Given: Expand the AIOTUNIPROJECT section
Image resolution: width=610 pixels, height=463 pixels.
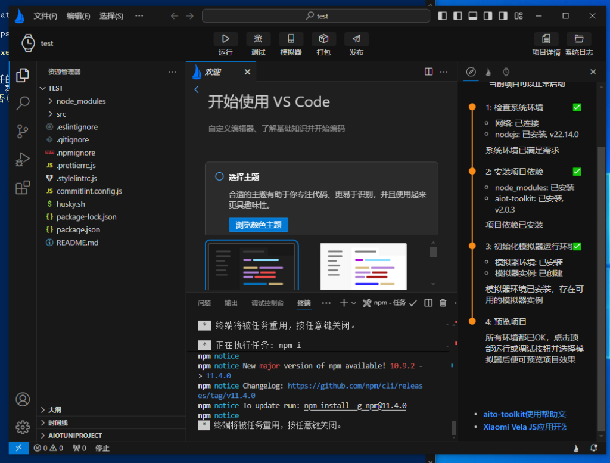Looking at the screenshot, I should pyautogui.click(x=111, y=436).
